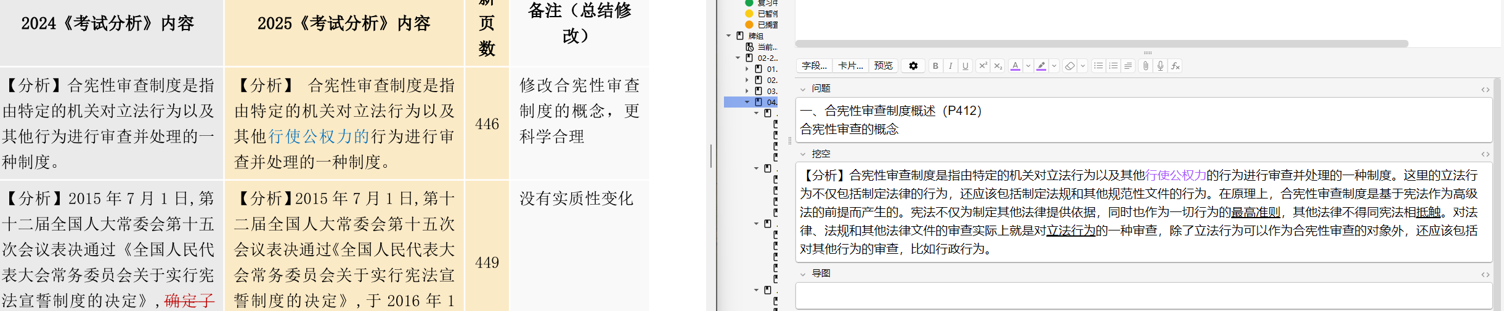Click underlined 立法行为 in 挖空 field
The height and width of the screenshot is (311, 1504).
coord(1071,230)
